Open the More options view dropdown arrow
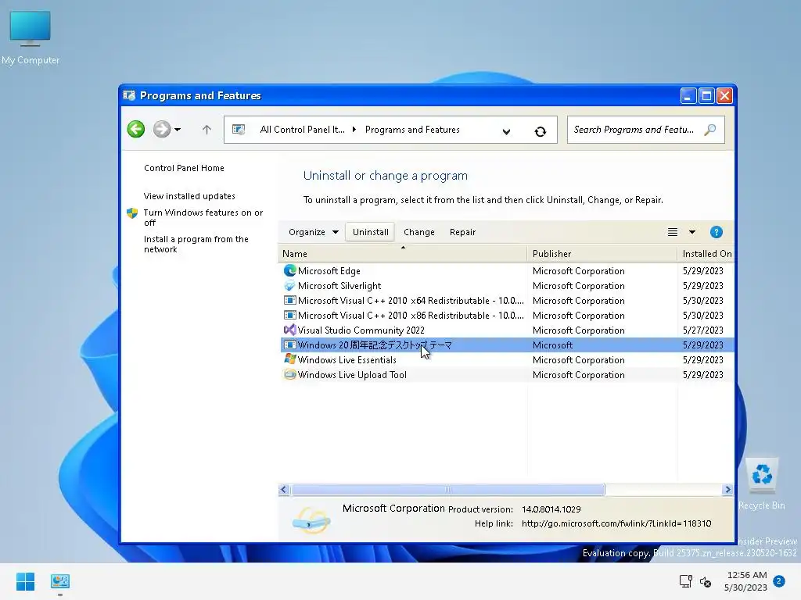 pos(692,232)
